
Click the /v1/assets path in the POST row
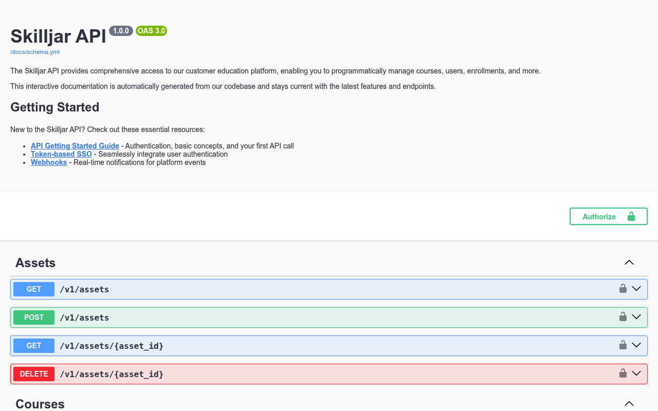(84, 317)
